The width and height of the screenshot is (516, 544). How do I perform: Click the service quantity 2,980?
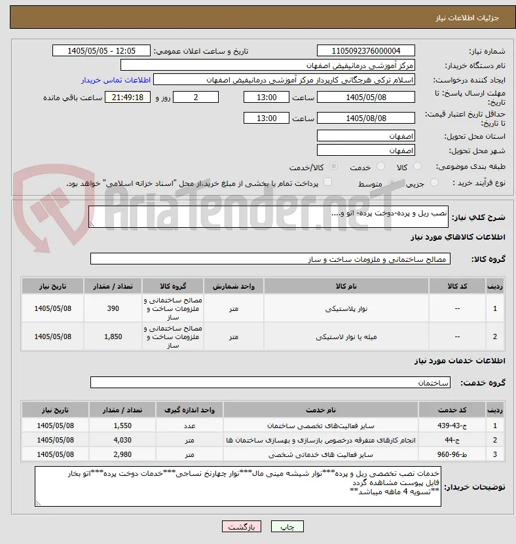(x=122, y=454)
